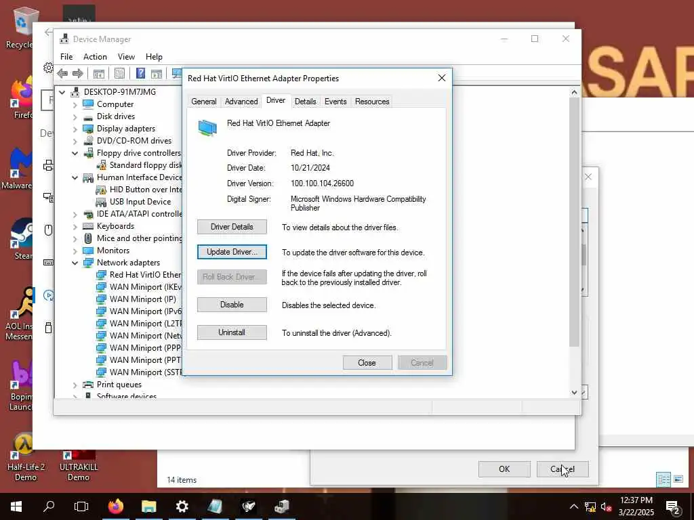Select the Standard floppy disk device icon
This screenshot has height=520, width=694.
point(102,165)
